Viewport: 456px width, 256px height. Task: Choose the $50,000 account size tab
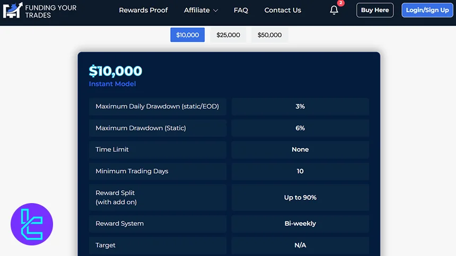pos(269,35)
